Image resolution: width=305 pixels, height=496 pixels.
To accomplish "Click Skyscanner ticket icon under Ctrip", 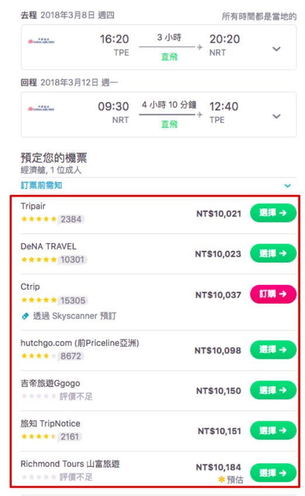I will (x=25, y=316).
